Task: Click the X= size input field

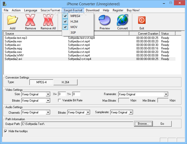Action: click(62, 94)
